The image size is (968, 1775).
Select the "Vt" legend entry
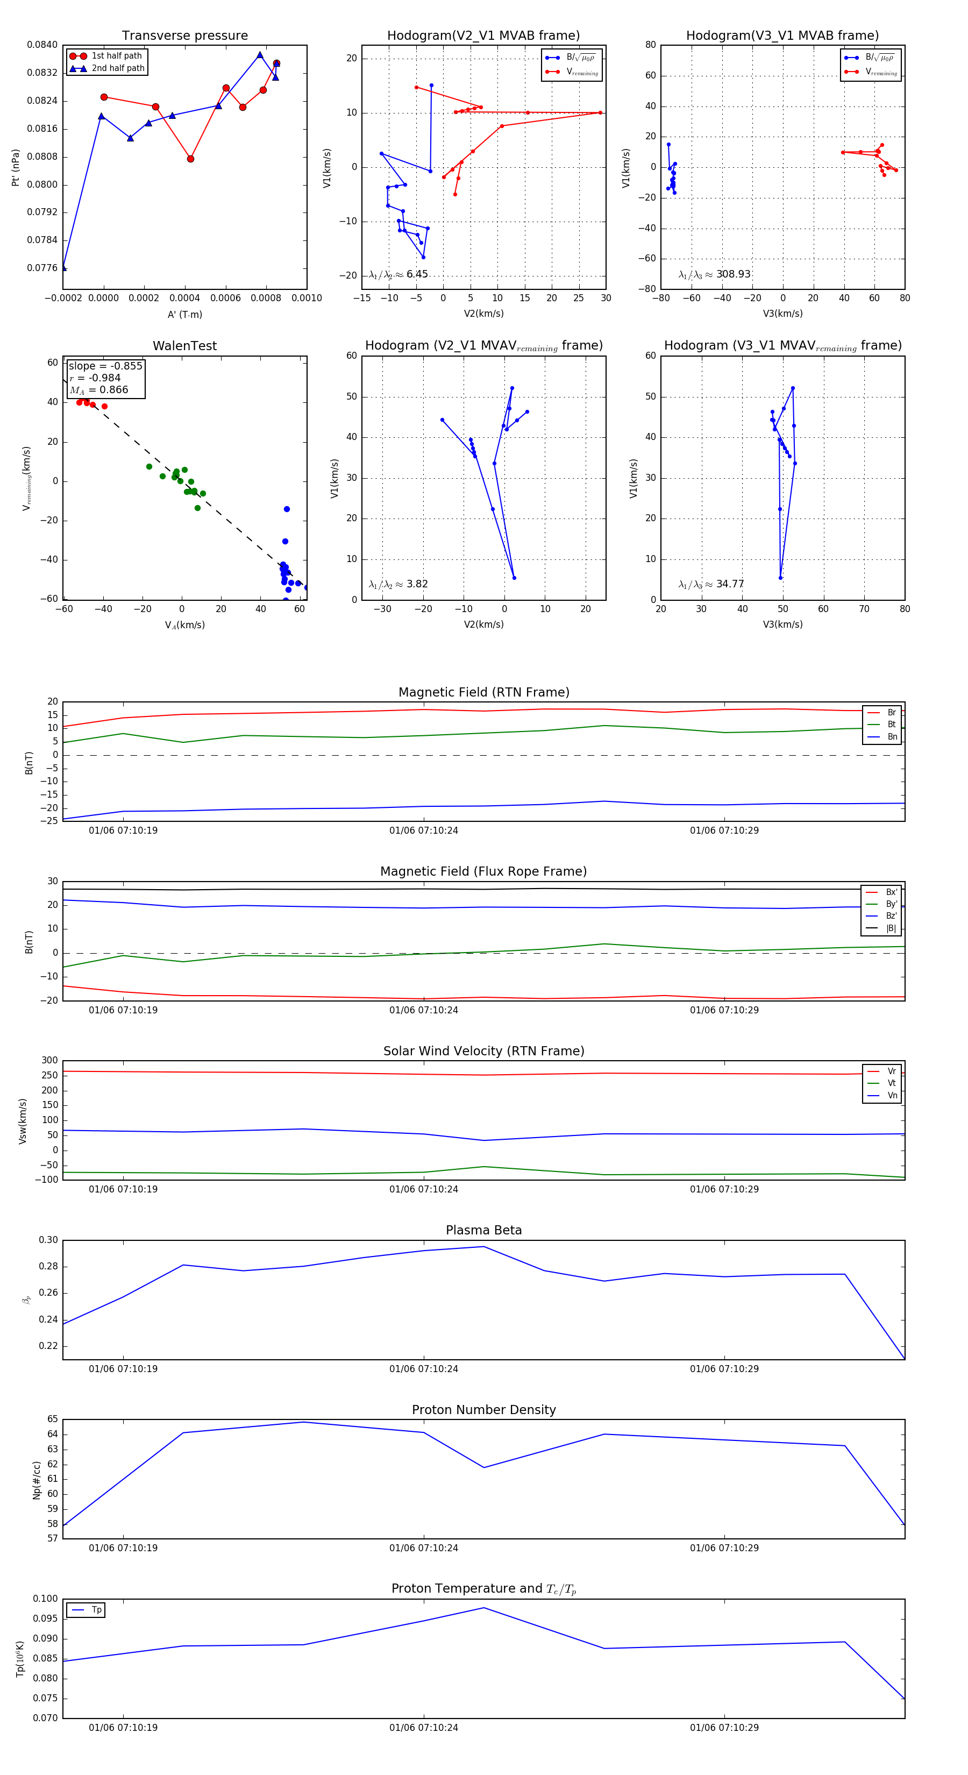pos(882,1084)
